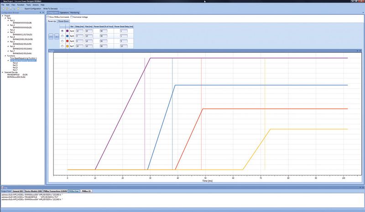Viewport: 365px width, 212px height.
Task: Show PMBus Scan log output
Action: [x=74, y=191]
